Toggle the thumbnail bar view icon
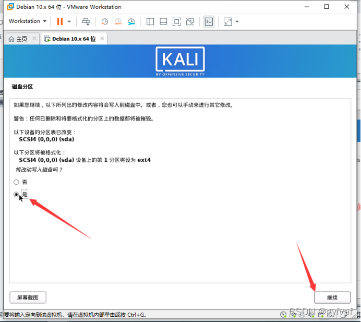This screenshot has height=322, width=361. (x=163, y=21)
